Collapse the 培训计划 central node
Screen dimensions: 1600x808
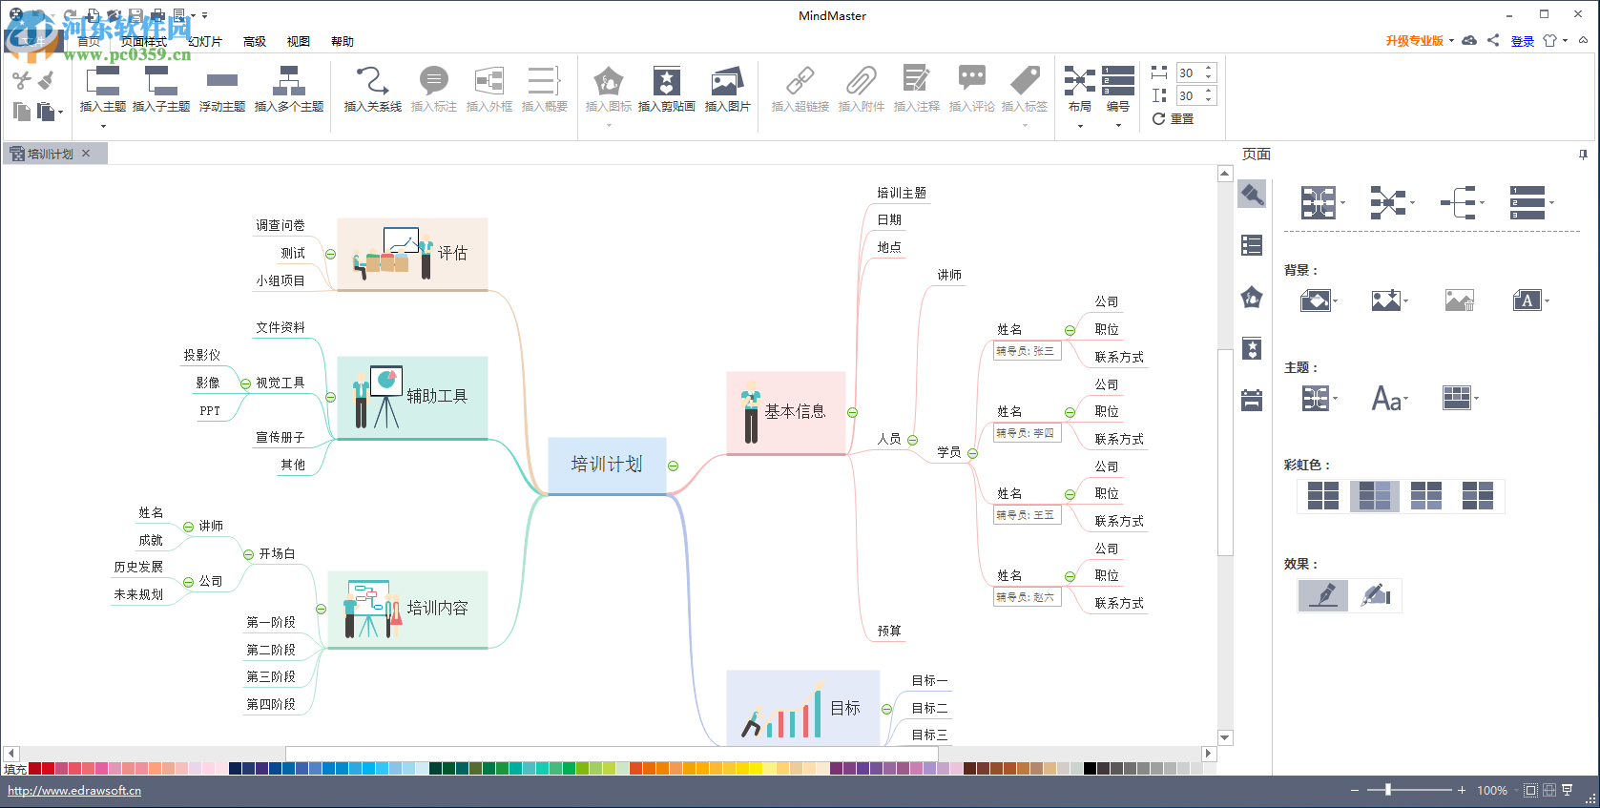point(673,466)
